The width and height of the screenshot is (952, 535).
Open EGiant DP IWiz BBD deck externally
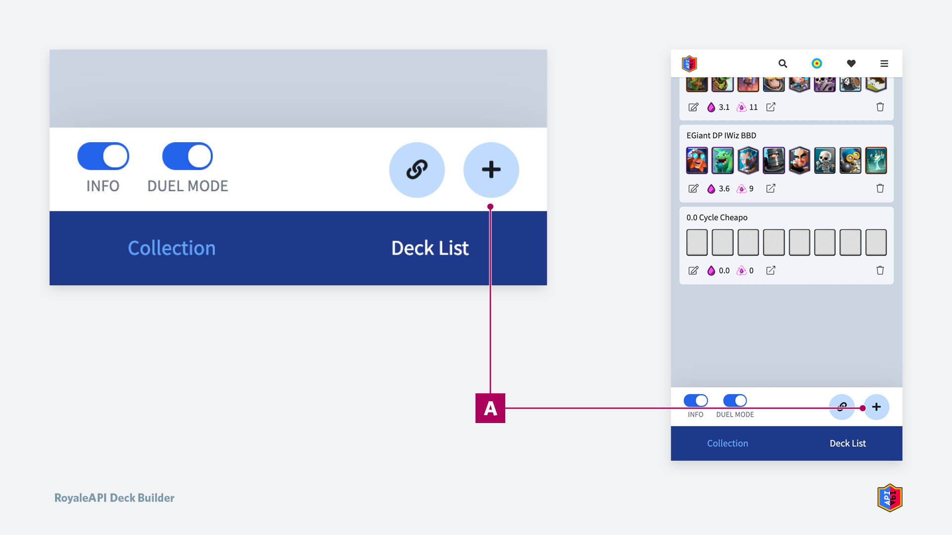[771, 188]
